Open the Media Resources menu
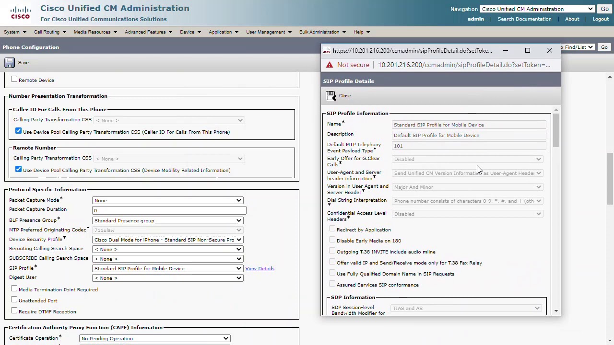Image resolution: width=614 pixels, height=345 pixels. (x=95, y=32)
